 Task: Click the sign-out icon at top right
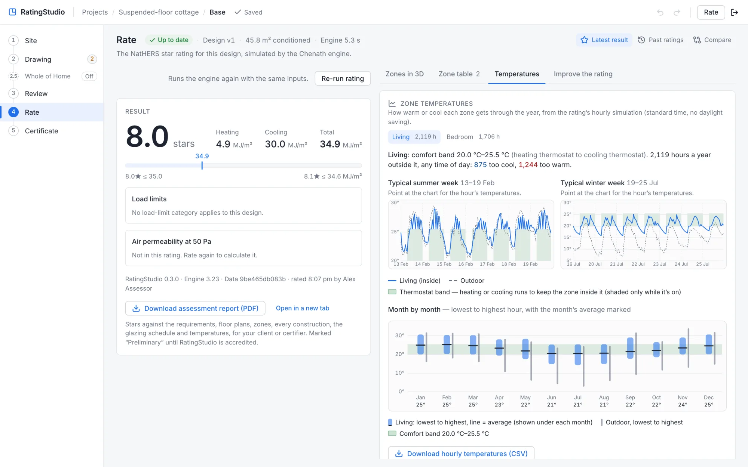coord(735,12)
